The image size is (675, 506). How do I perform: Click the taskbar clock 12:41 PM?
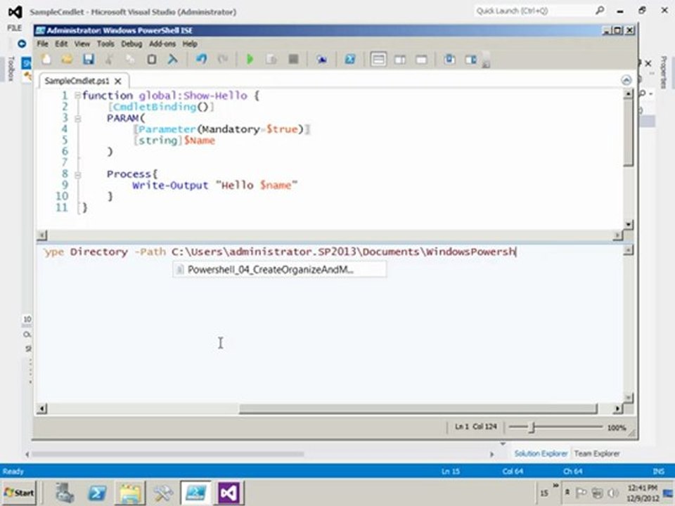[x=642, y=488]
